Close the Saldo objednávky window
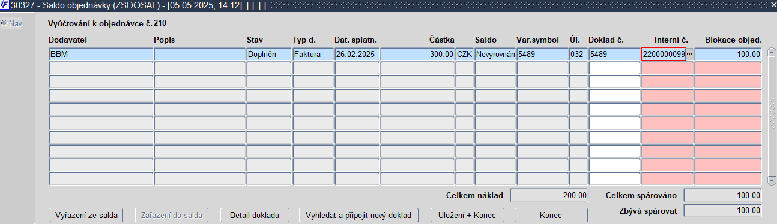This screenshot has width=777, height=224. tap(772, 5)
